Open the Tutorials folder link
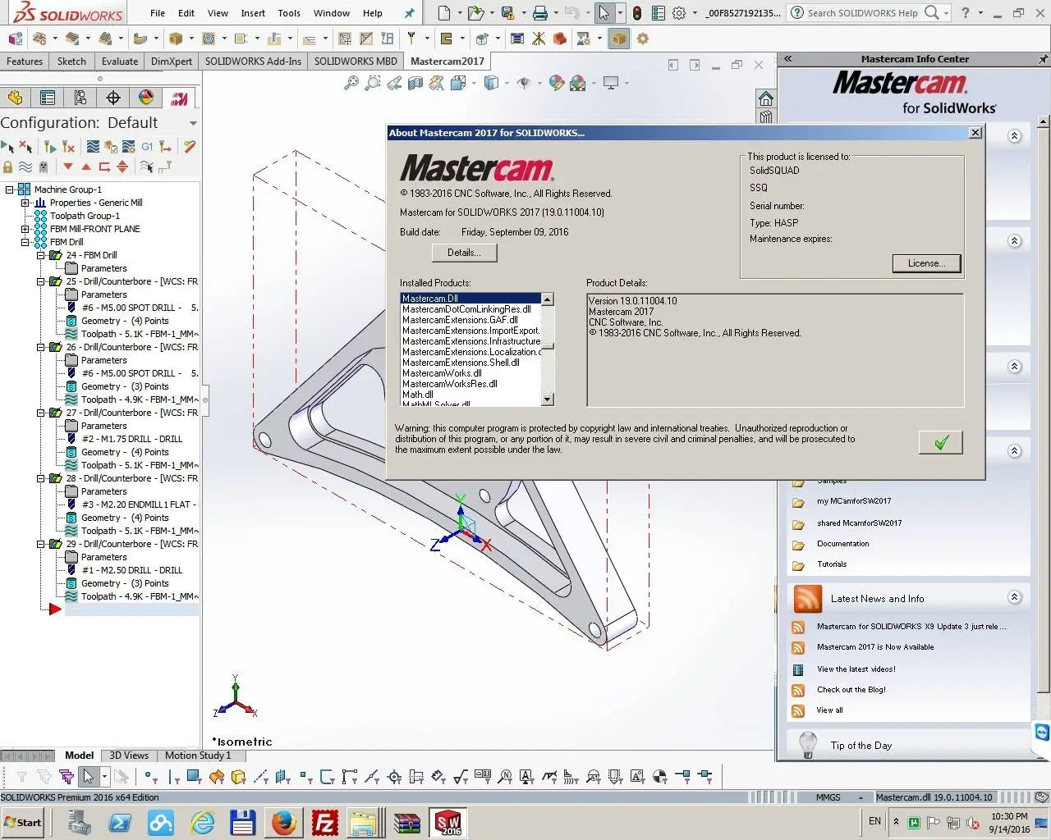This screenshot has width=1051, height=840. click(832, 564)
